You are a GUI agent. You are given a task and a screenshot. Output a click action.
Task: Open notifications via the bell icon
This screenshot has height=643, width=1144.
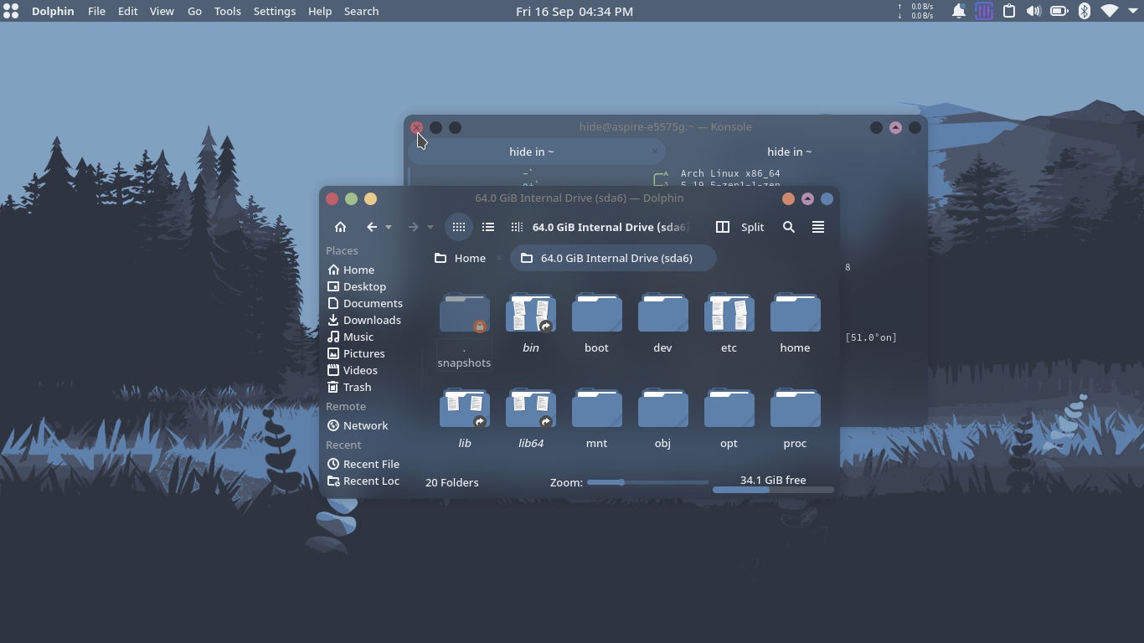958,11
